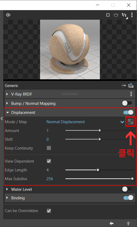Click the up arrow icon at bottom

(x=128, y=223)
